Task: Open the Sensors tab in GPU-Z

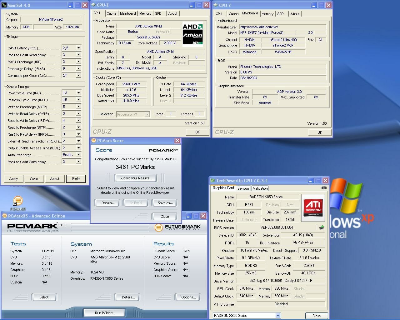Action: [243, 188]
